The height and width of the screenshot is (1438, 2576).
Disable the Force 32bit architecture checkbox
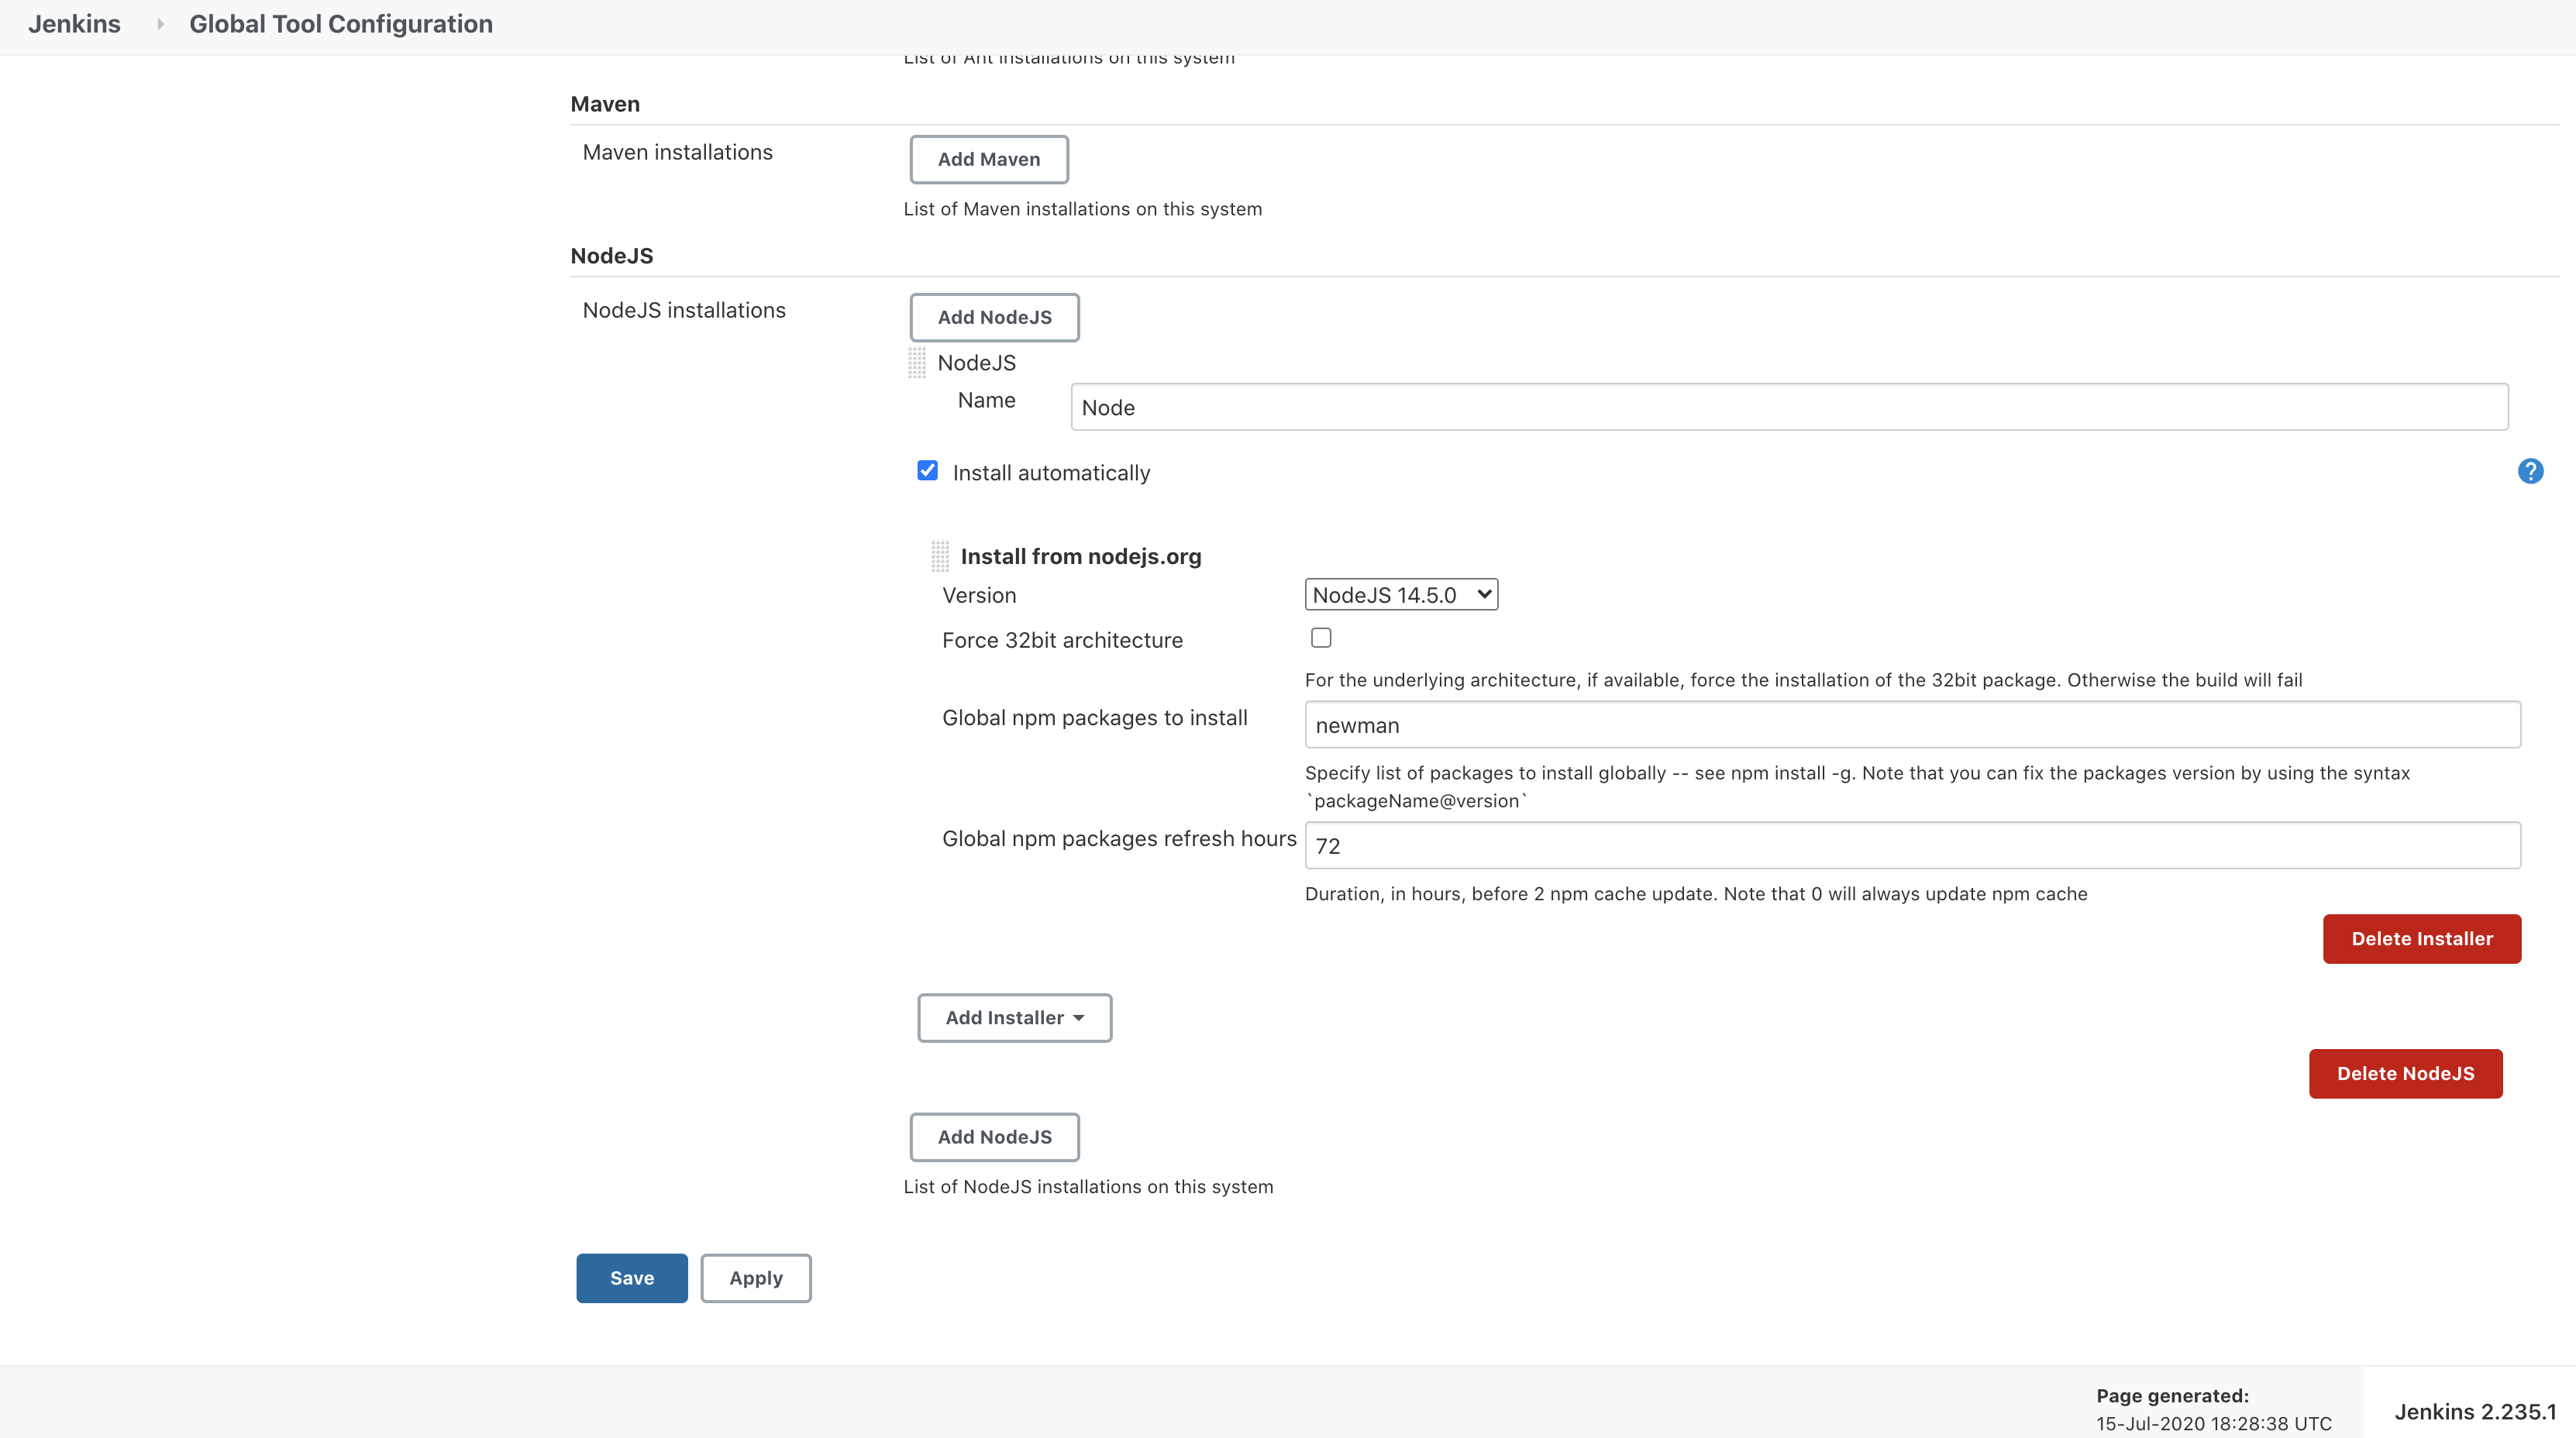[1320, 637]
